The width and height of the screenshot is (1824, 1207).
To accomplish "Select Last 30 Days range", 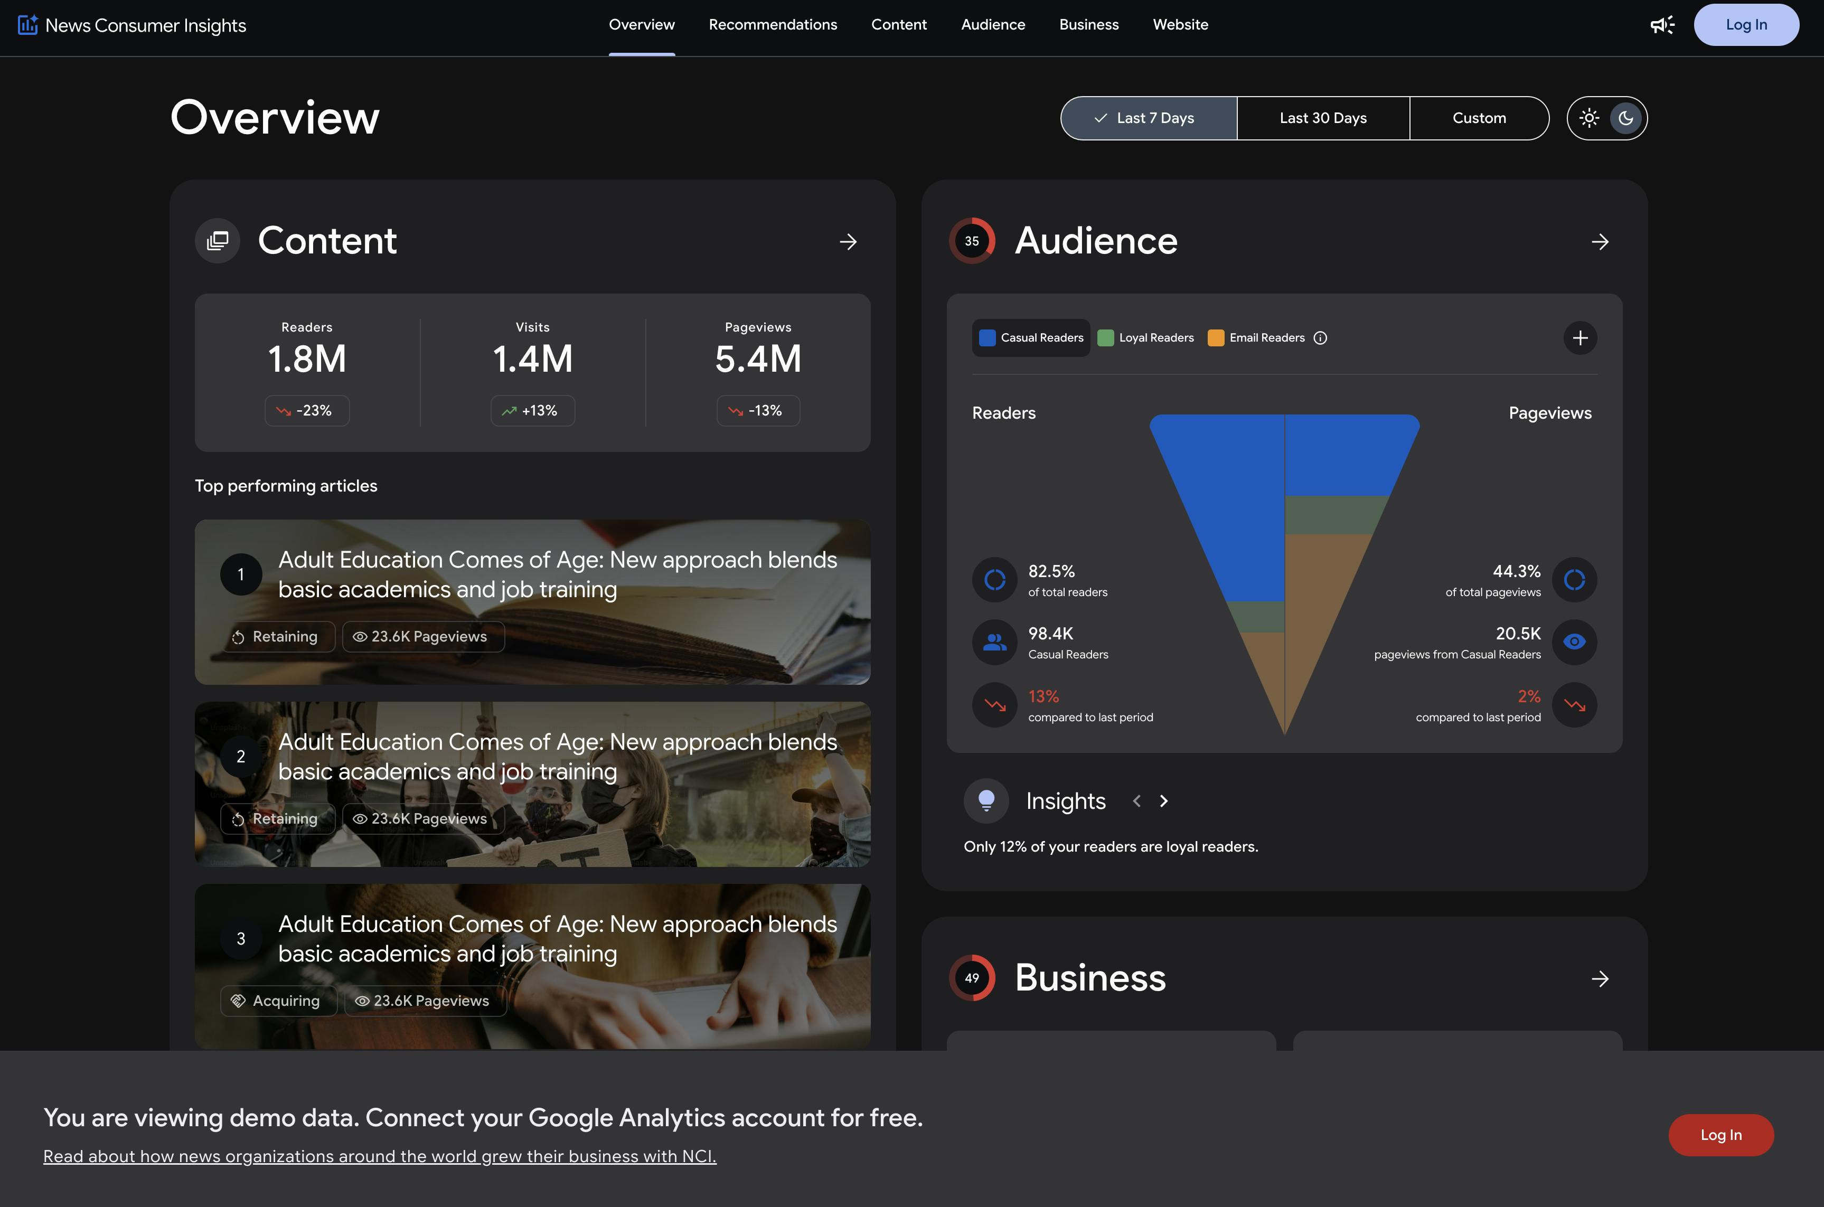I will click(1323, 118).
